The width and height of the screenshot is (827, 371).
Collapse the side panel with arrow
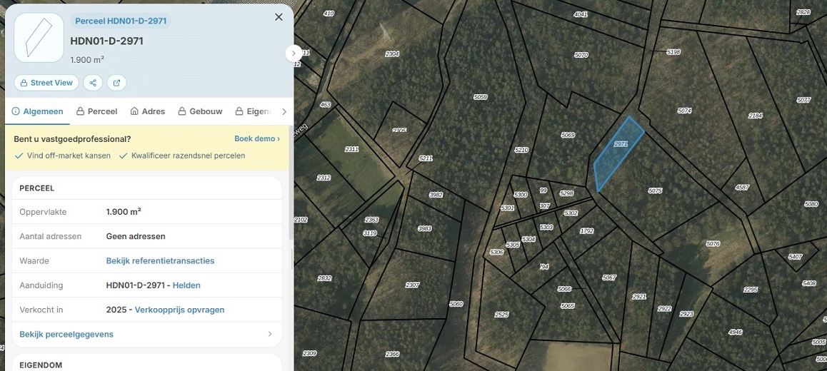[294, 54]
